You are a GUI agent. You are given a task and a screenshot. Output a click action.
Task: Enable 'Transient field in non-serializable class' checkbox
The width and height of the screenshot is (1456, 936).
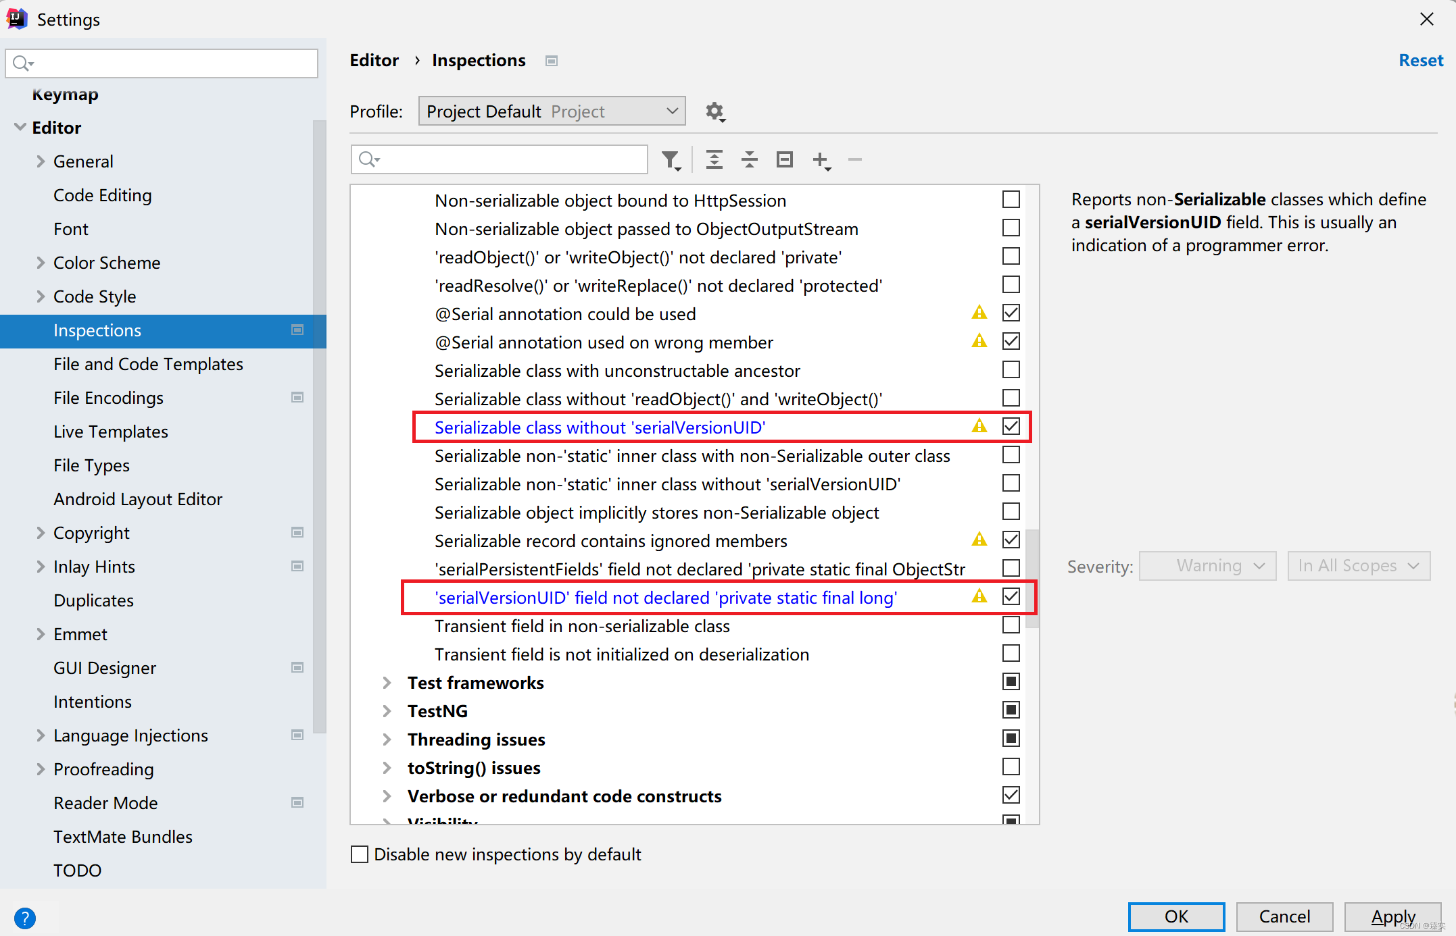click(x=1011, y=625)
